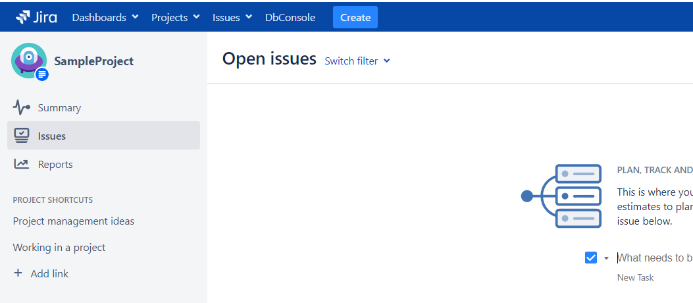Open the Projects dropdown menu
693x303 pixels.
pos(176,17)
